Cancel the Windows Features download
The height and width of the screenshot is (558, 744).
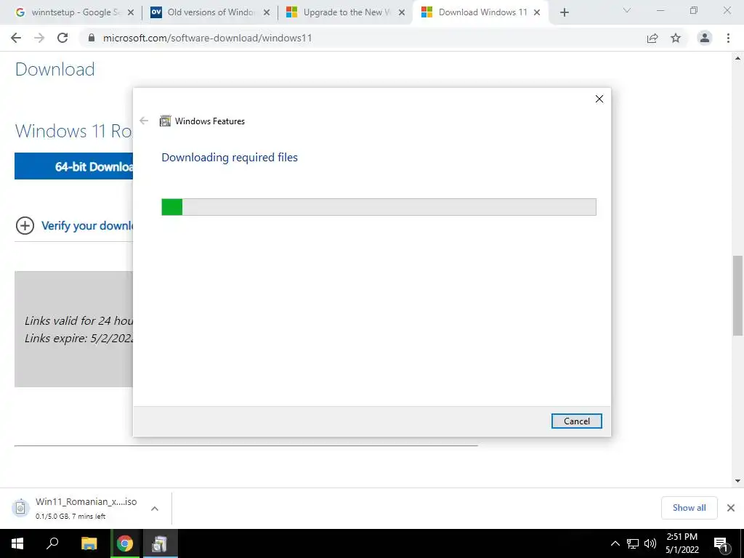(x=576, y=421)
